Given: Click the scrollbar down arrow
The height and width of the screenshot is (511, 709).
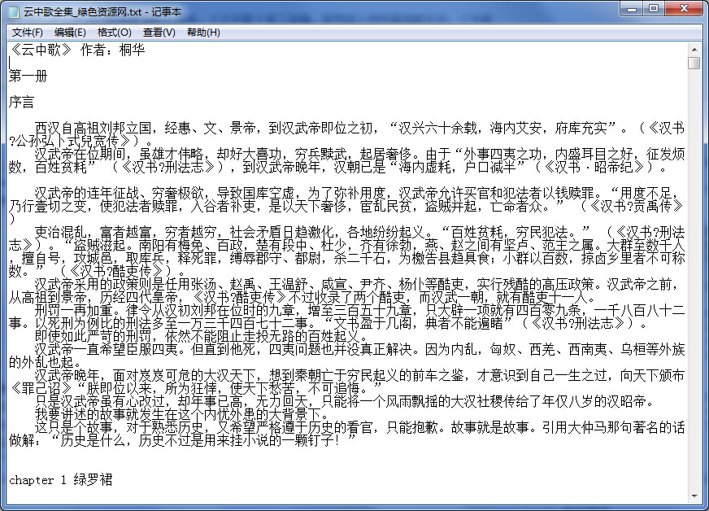Looking at the screenshot, I should pos(694,496).
